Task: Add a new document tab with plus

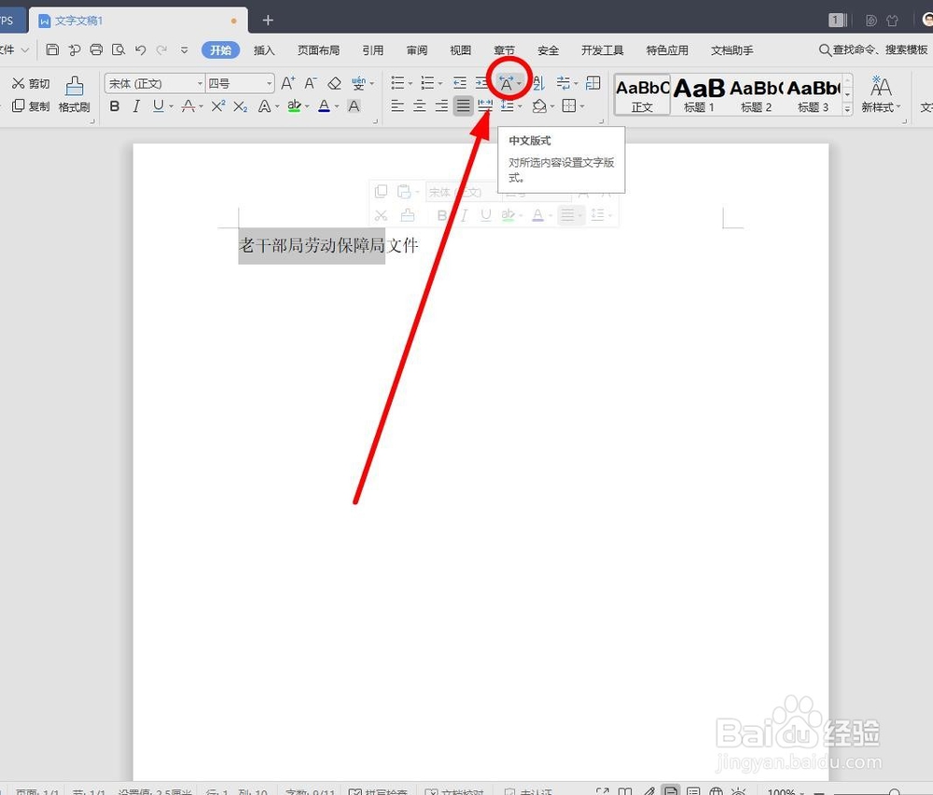Action: tap(268, 21)
